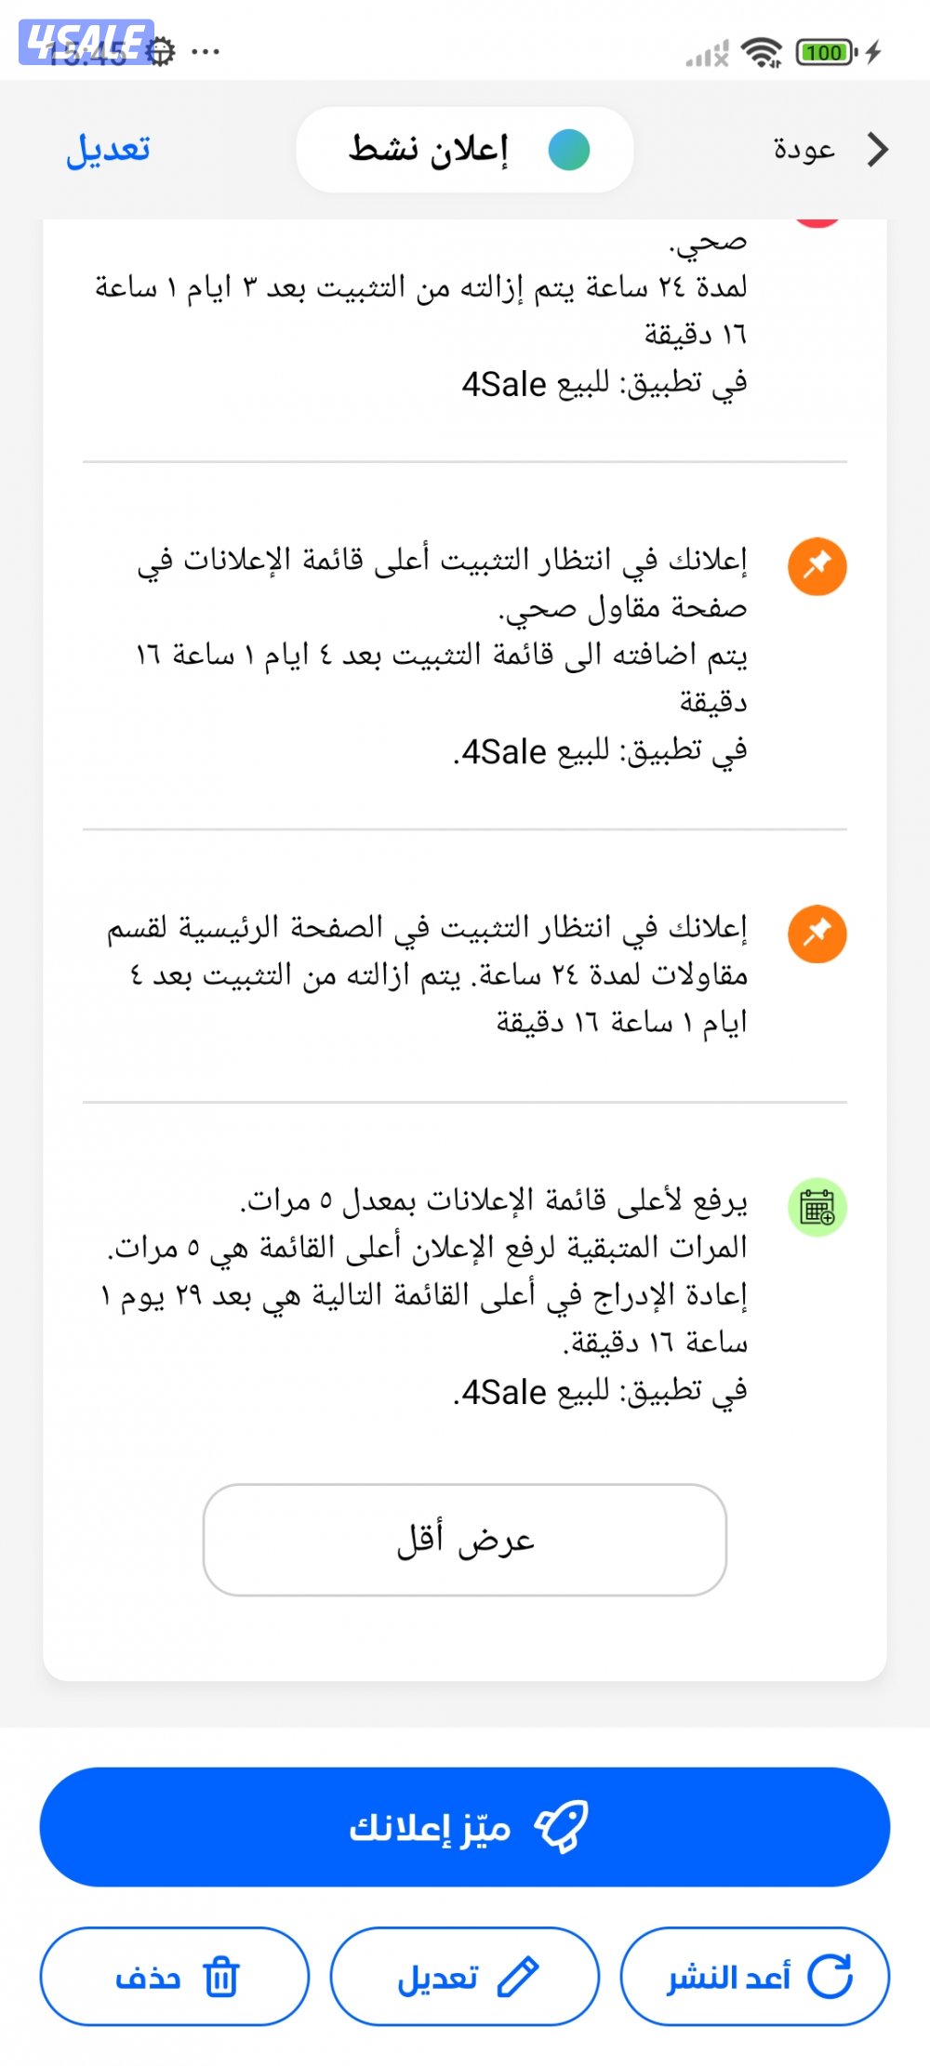Screen dimensions: 930x2066
Task: Tap the أعد النشر republish button
Action: pyautogui.click(x=755, y=1976)
